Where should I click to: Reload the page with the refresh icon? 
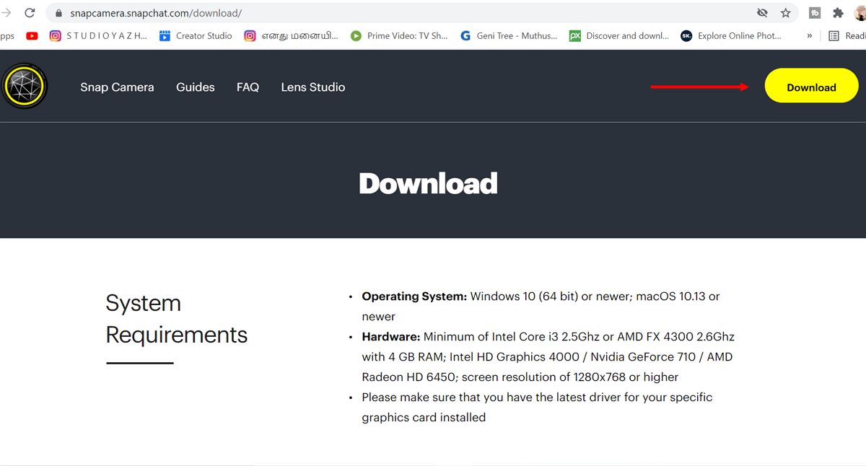(x=30, y=13)
